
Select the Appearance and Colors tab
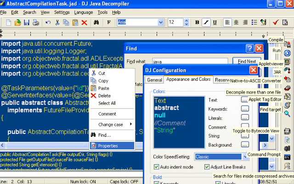click(x=188, y=79)
